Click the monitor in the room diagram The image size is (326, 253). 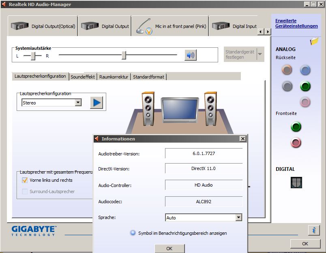[x=180, y=110]
